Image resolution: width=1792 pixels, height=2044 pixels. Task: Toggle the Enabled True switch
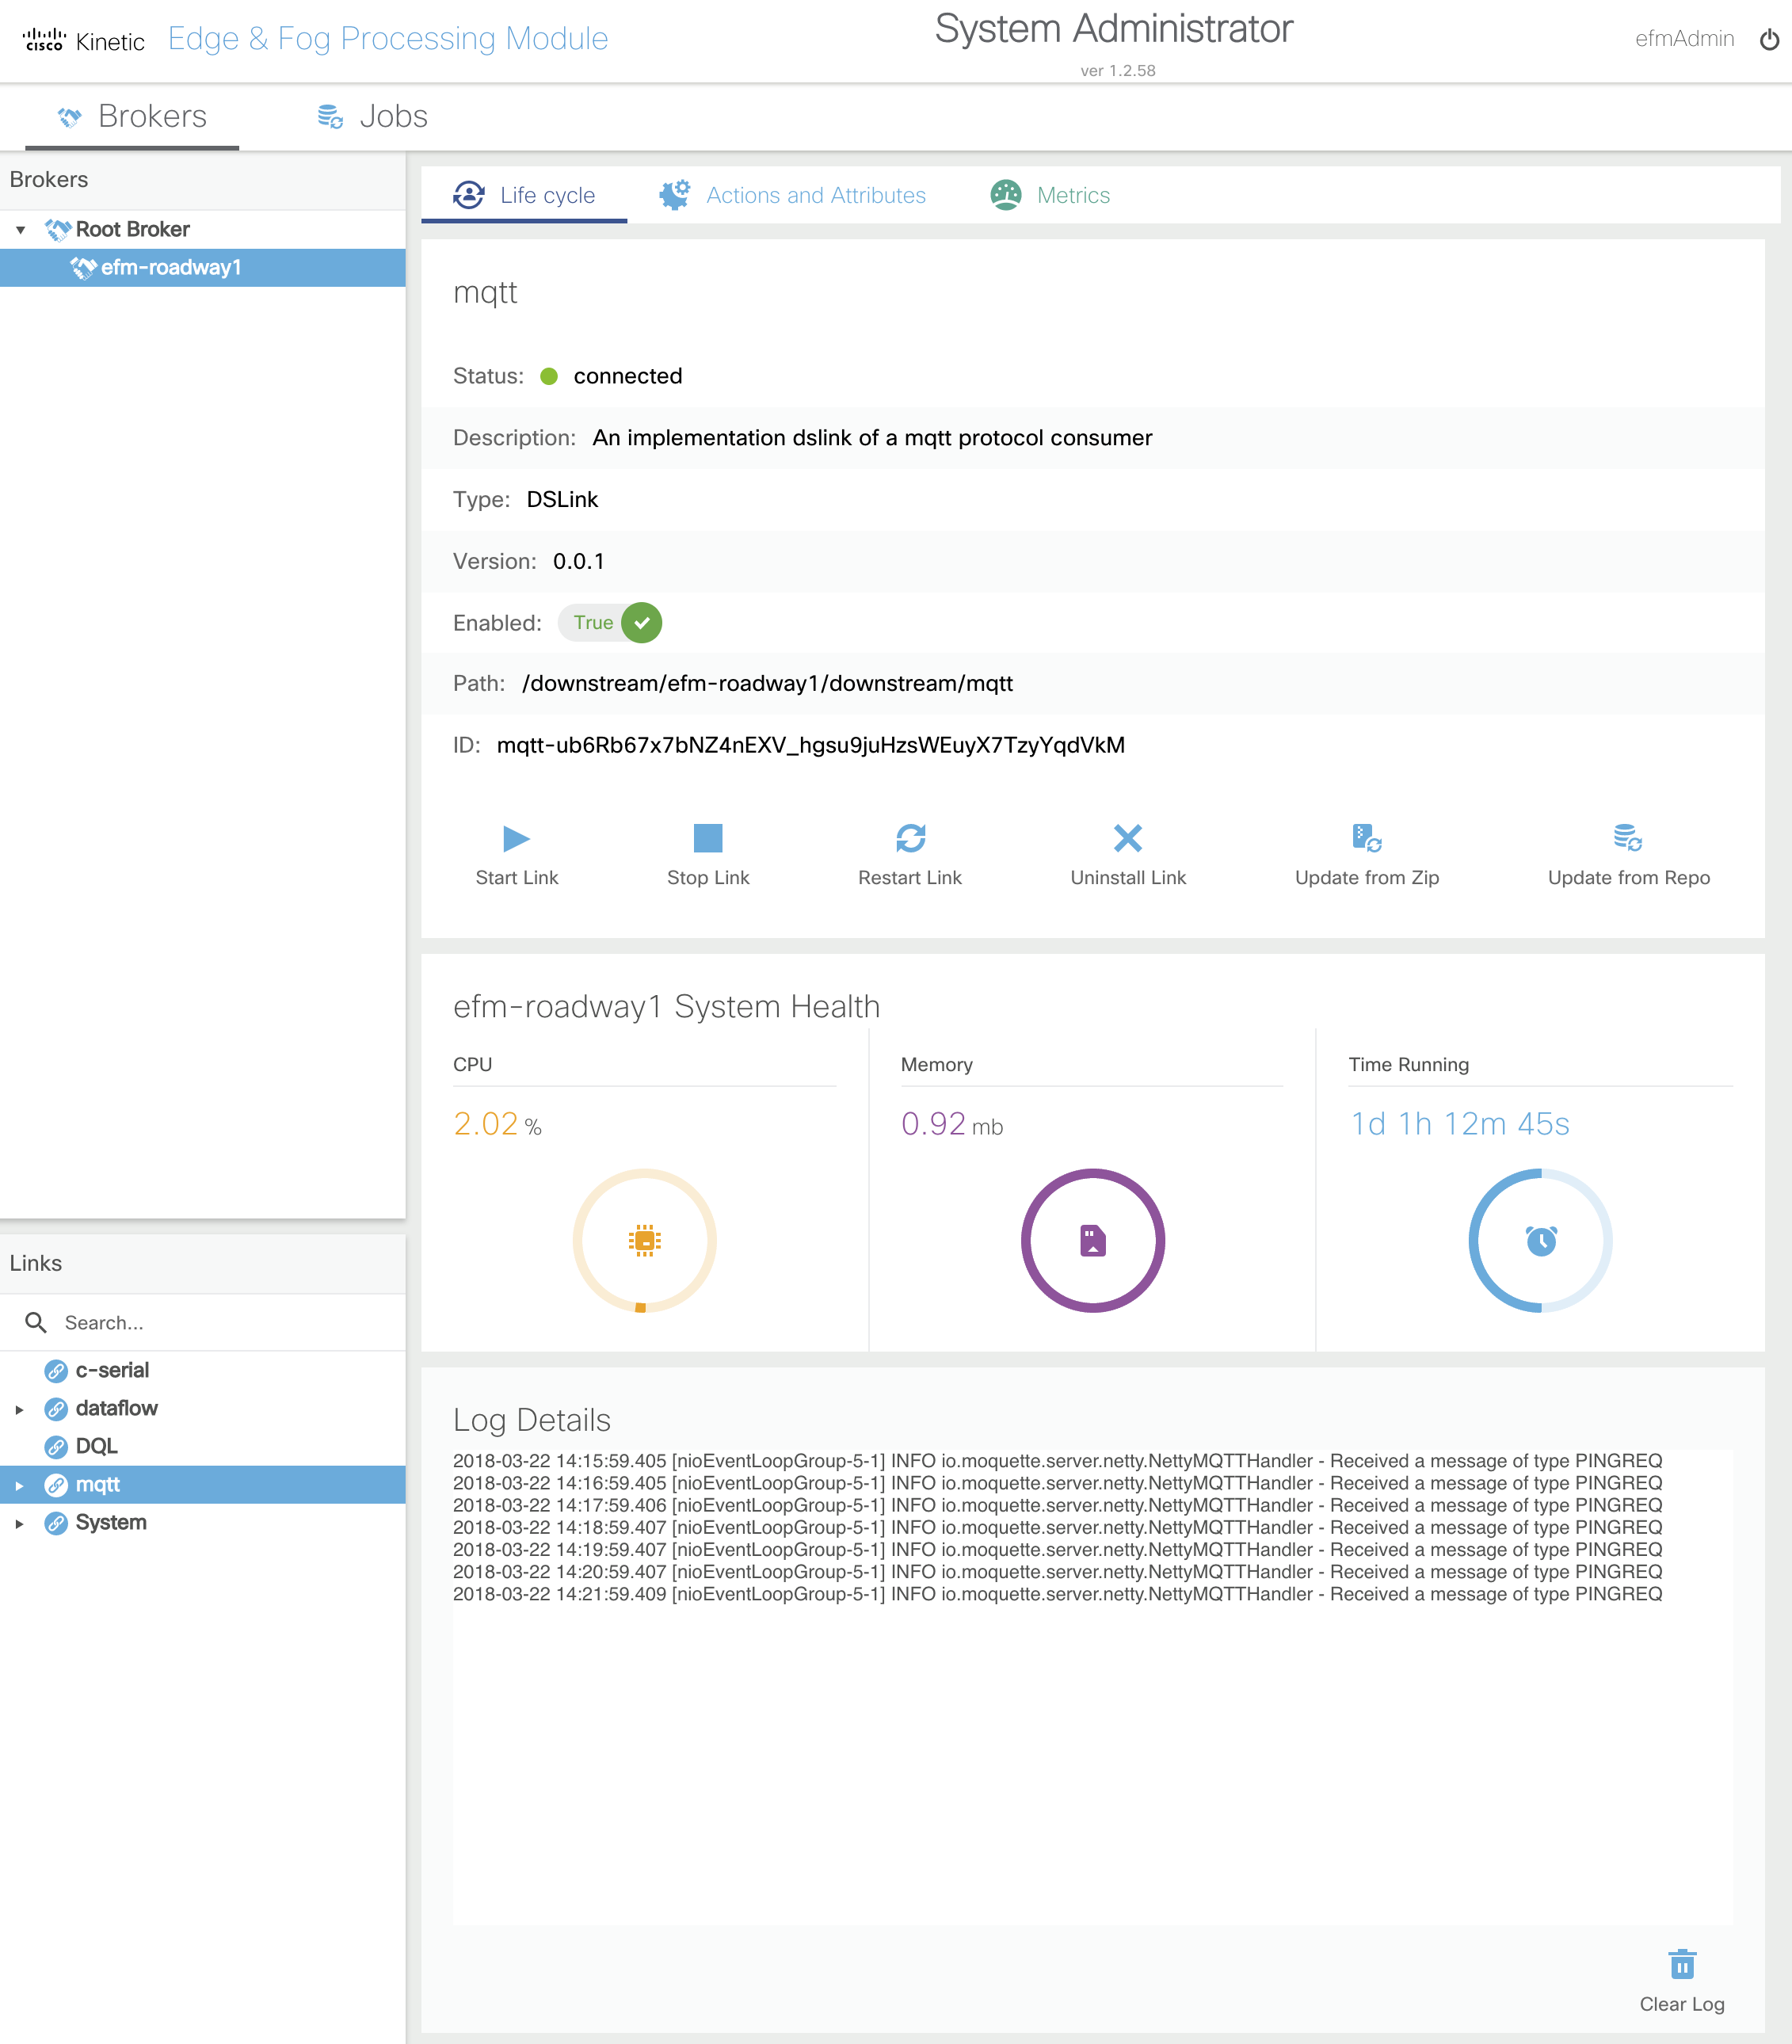tap(610, 623)
